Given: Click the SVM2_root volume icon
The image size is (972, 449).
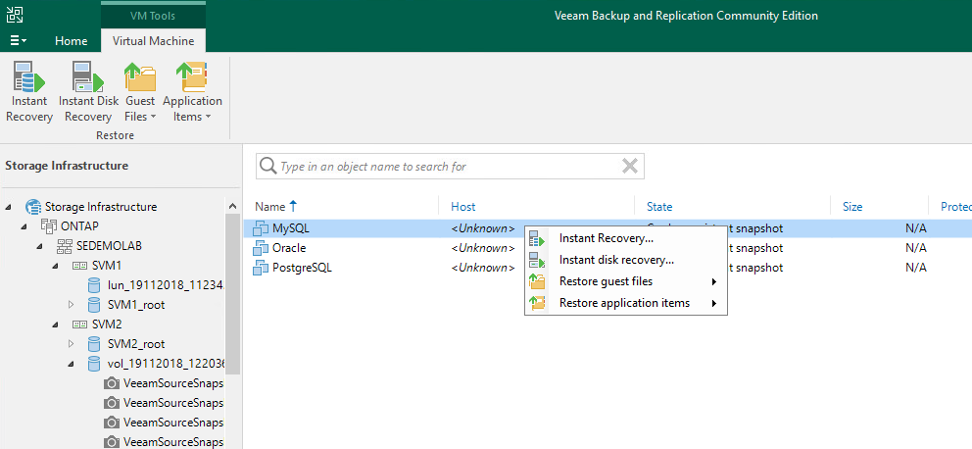Looking at the screenshot, I should (94, 343).
